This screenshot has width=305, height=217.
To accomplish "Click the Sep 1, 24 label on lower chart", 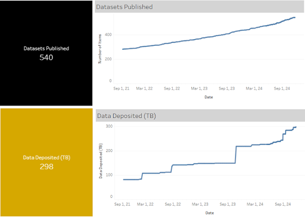I will coord(283,204).
